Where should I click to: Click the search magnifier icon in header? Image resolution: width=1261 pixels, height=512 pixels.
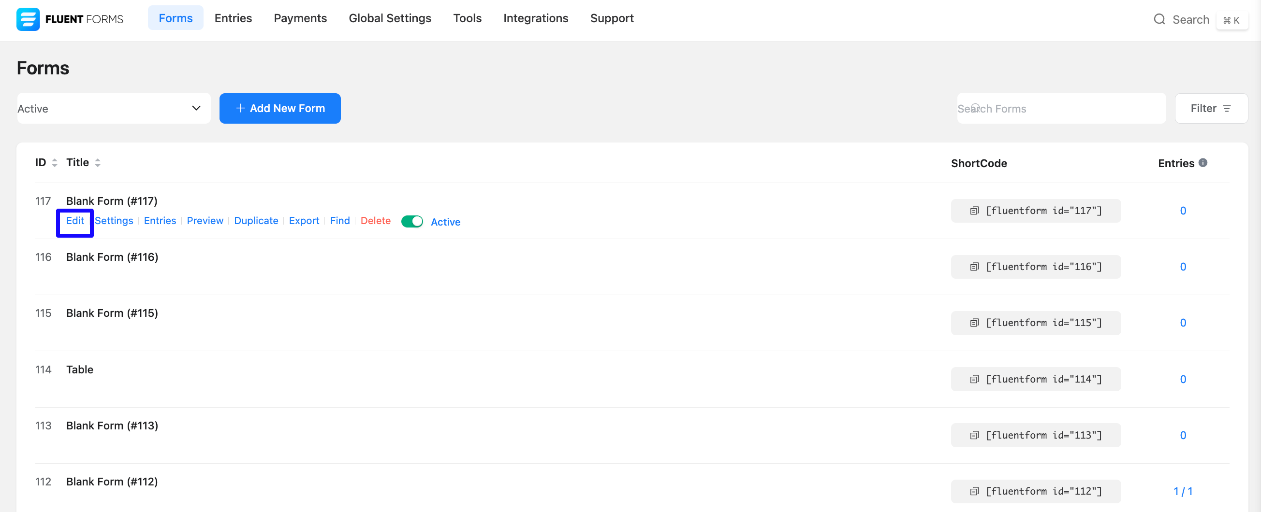1159,19
